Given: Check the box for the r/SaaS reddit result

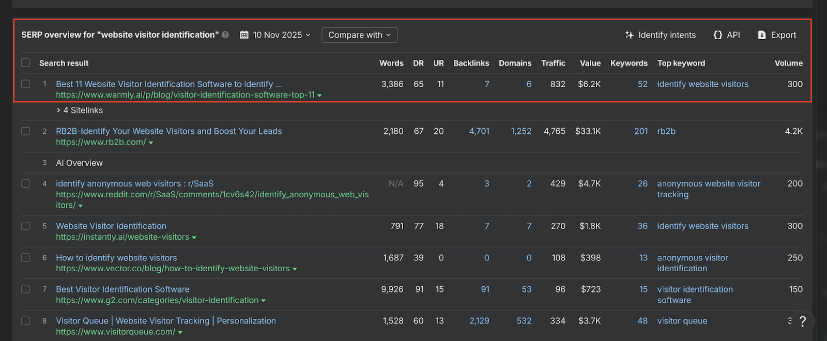Looking at the screenshot, I should [25, 183].
